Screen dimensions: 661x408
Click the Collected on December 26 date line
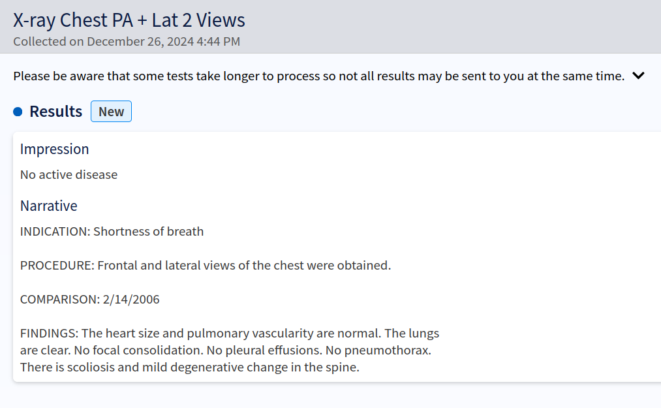coord(127,42)
